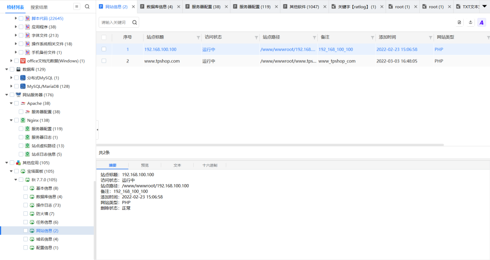Click the filter icon on the 备注 column
Viewport: 490px width, 260px height.
click(x=372, y=37)
